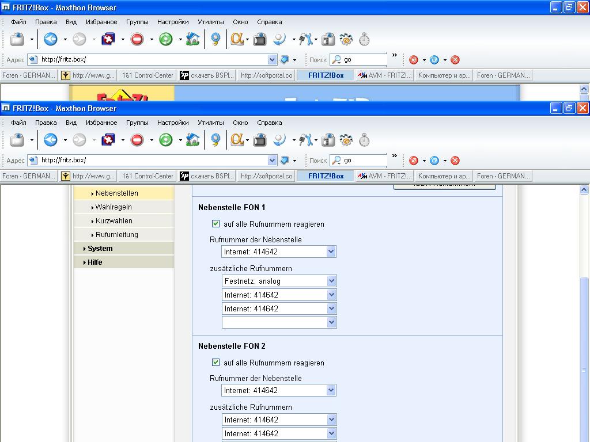Open the wrench tools icon in front window toolbar
This screenshot has height=442, width=590.
click(305, 140)
